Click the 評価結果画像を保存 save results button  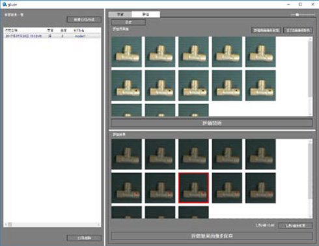212,236
